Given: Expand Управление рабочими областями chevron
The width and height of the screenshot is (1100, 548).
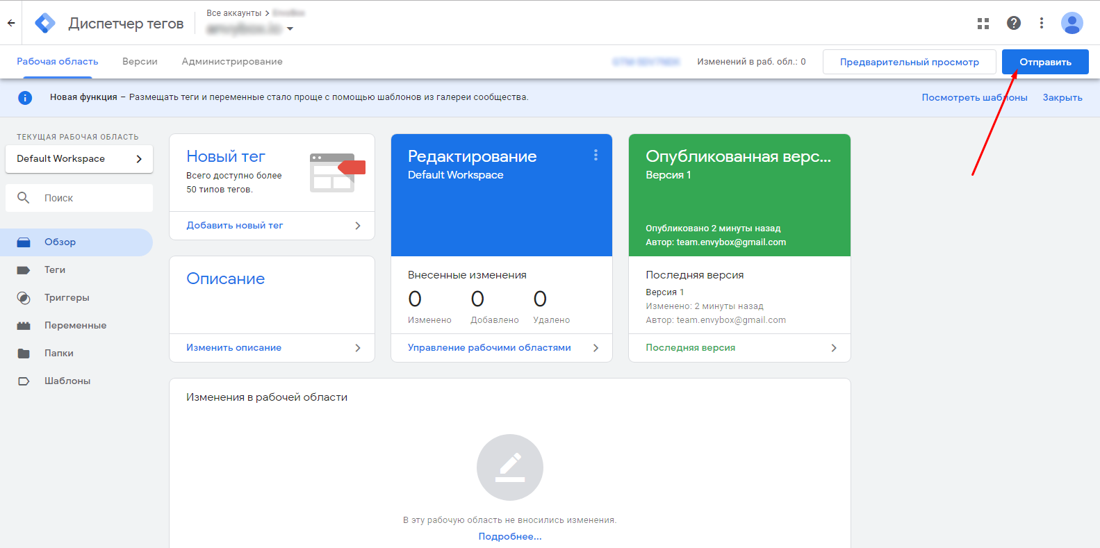Looking at the screenshot, I should 596,348.
